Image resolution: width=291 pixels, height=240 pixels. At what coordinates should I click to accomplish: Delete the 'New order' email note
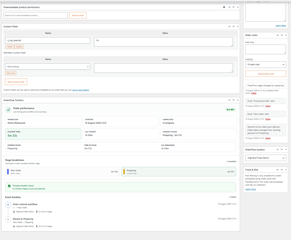point(268,119)
